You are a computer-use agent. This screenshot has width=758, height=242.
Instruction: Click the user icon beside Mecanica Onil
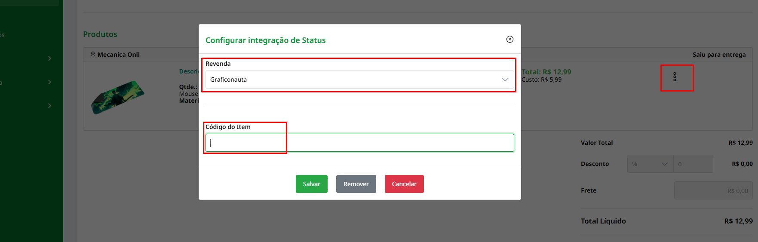coord(93,54)
